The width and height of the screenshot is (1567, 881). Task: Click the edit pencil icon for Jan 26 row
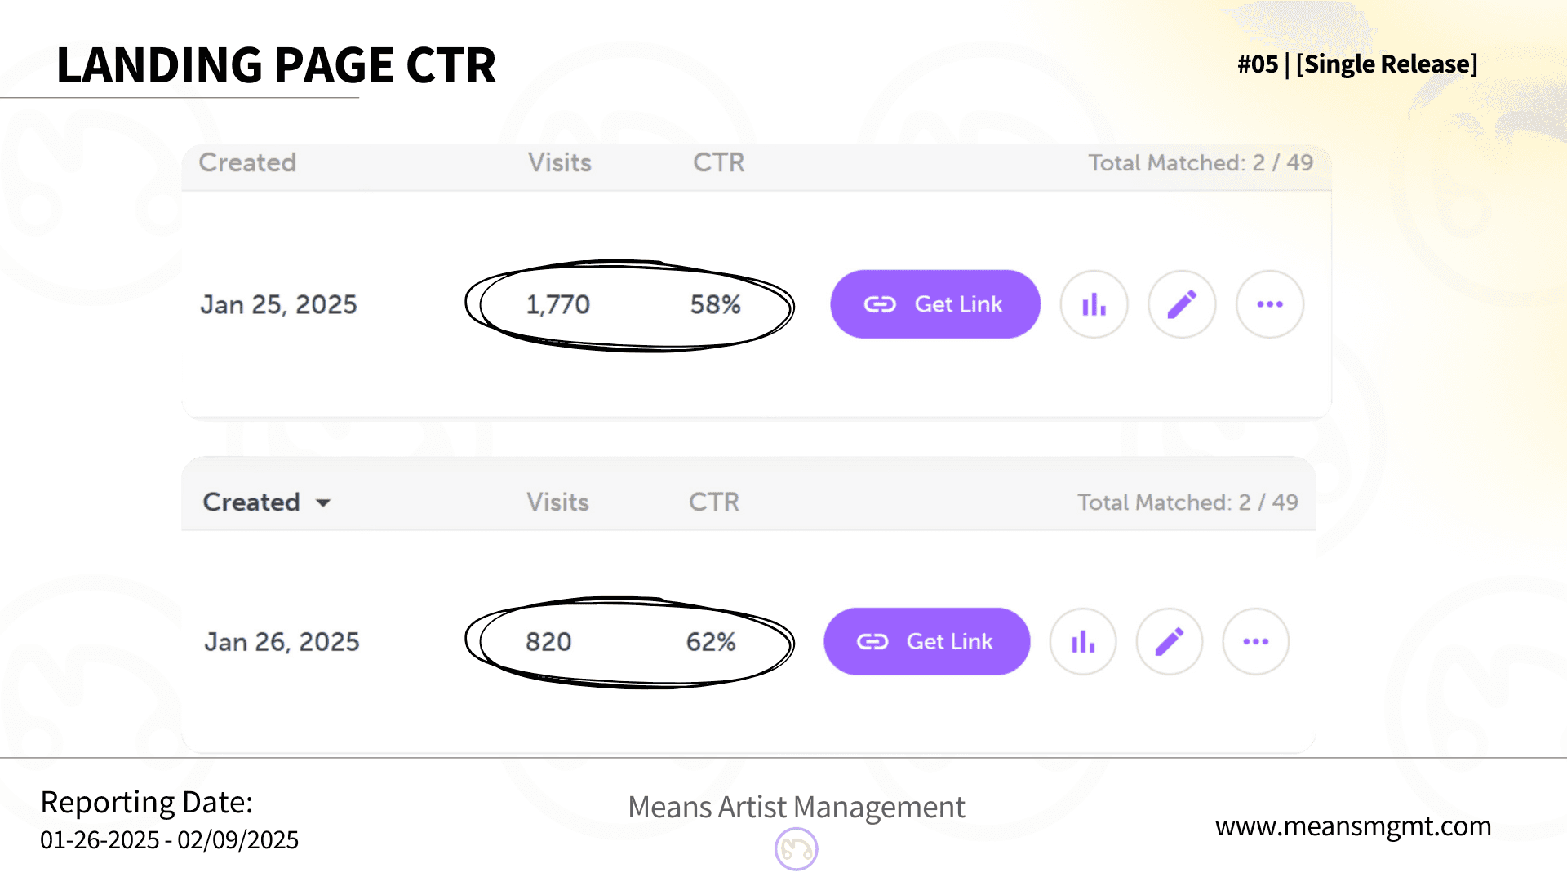tap(1170, 641)
